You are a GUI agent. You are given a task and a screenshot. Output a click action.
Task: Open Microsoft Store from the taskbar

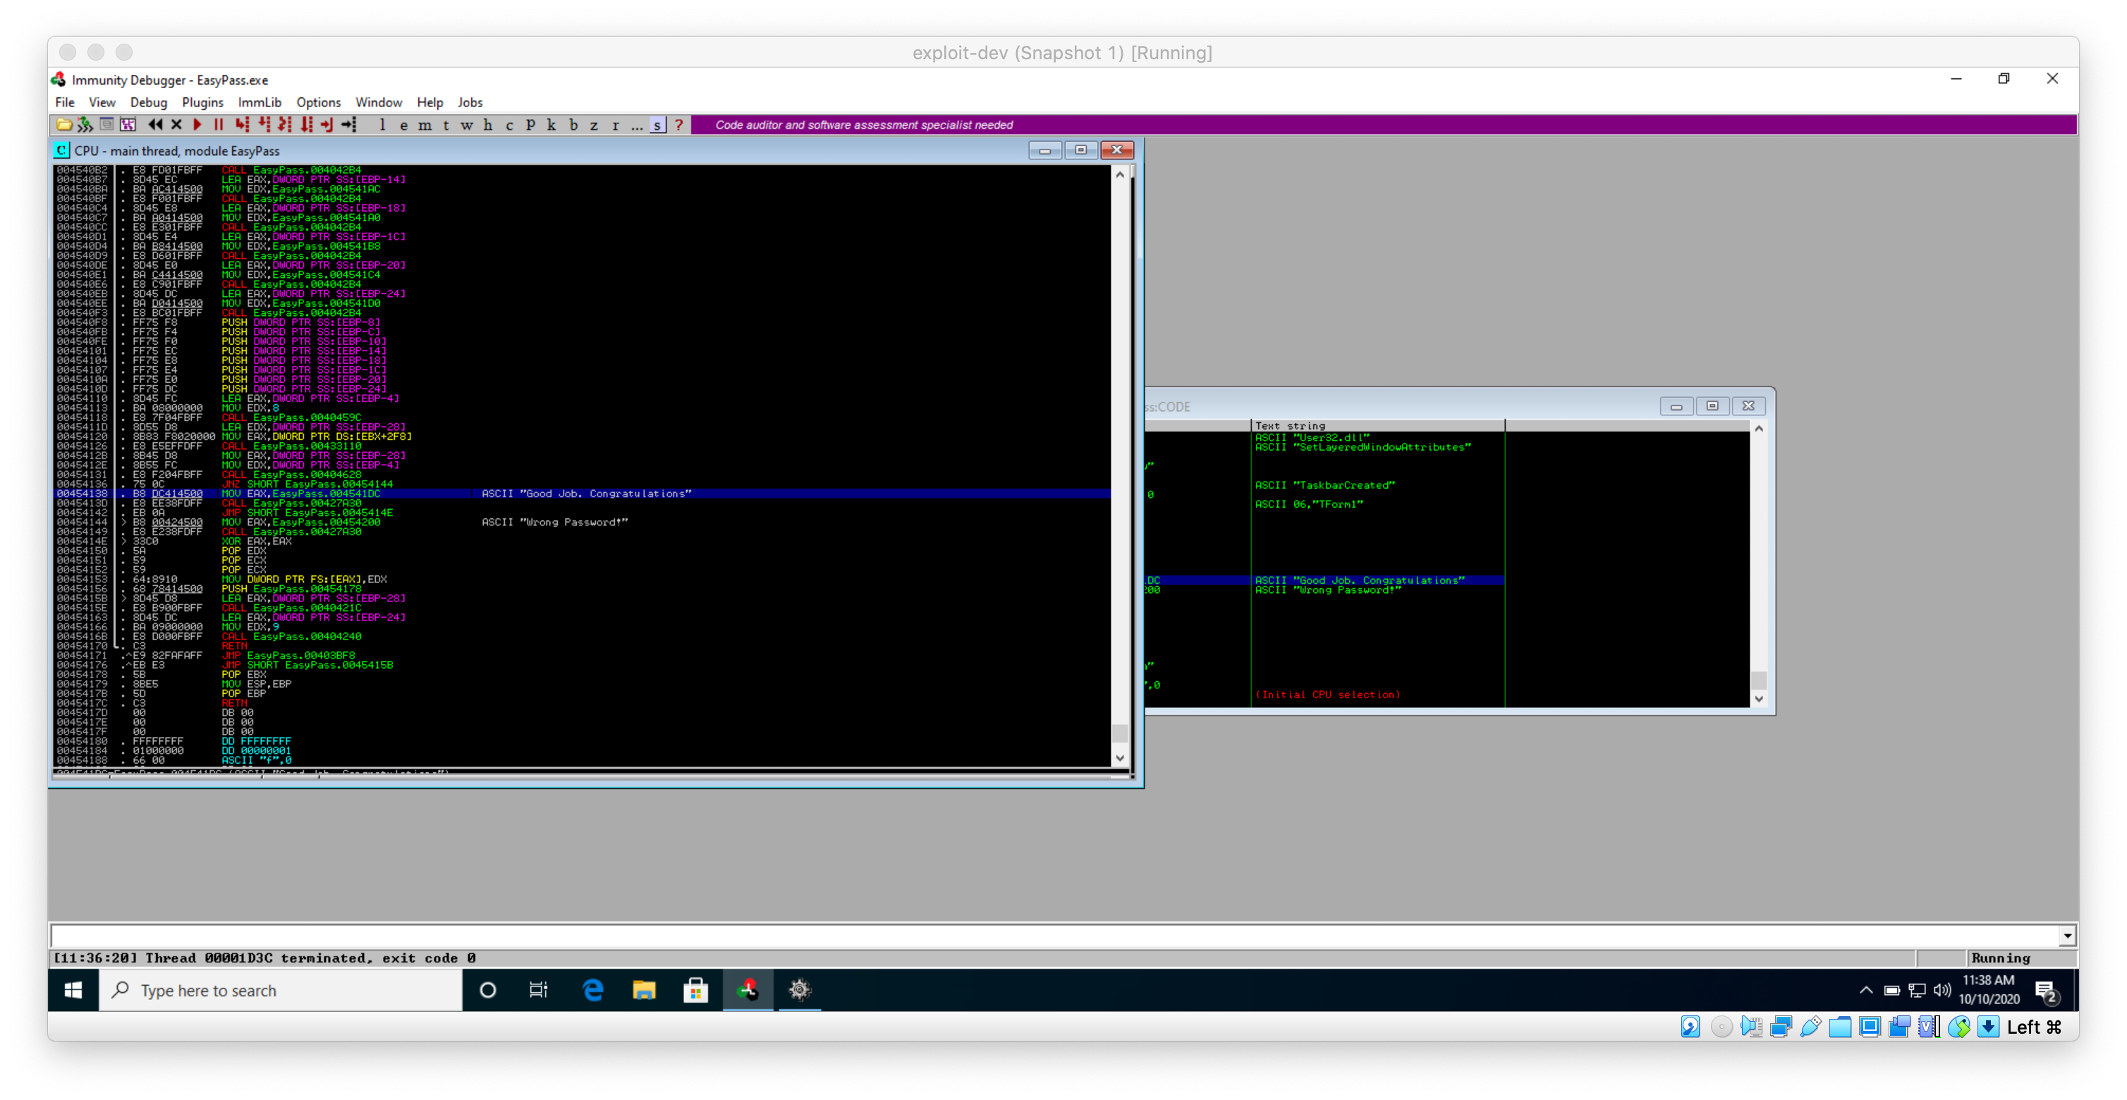coord(695,990)
